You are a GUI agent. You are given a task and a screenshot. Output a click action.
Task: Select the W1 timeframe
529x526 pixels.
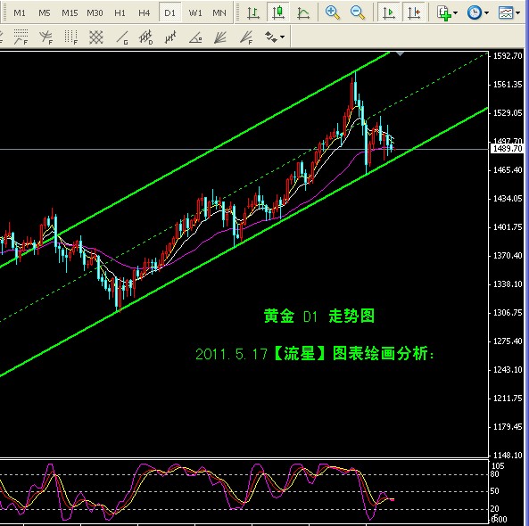[195, 12]
